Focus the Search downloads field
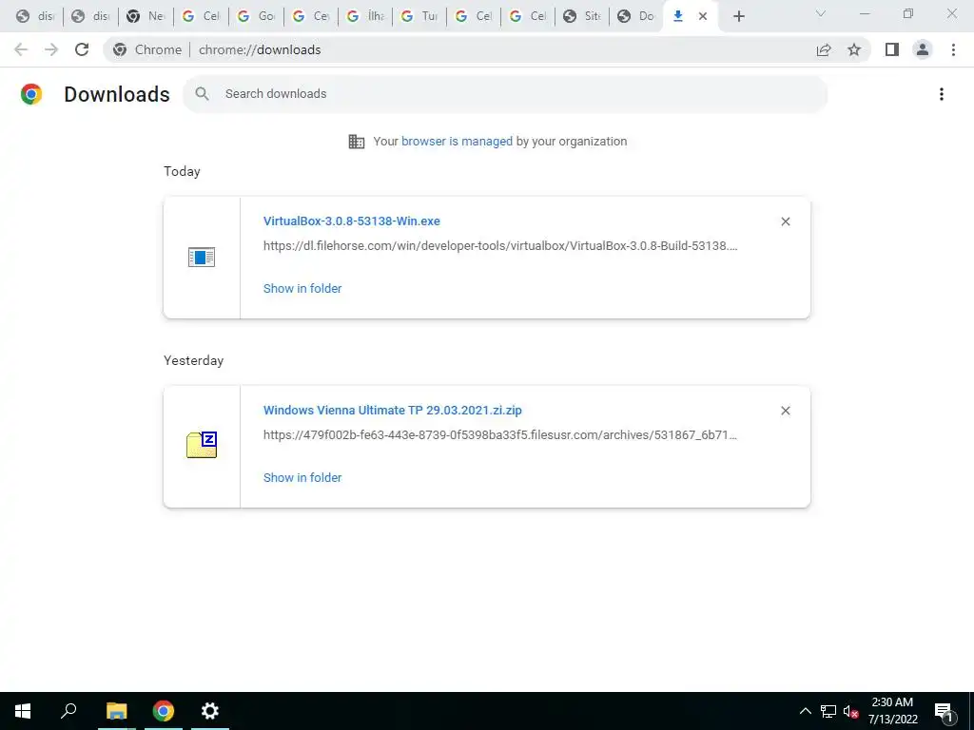Image resolution: width=974 pixels, height=730 pixels. click(x=506, y=94)
